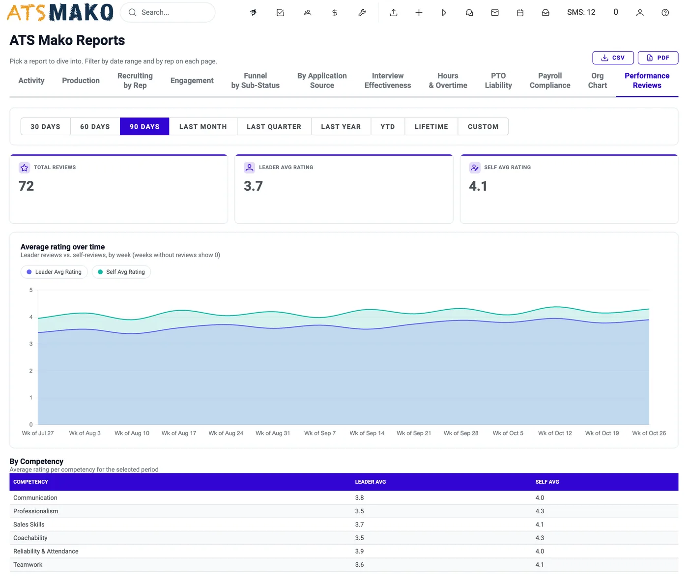Click the SELF AVG column header

pos(547,482)
